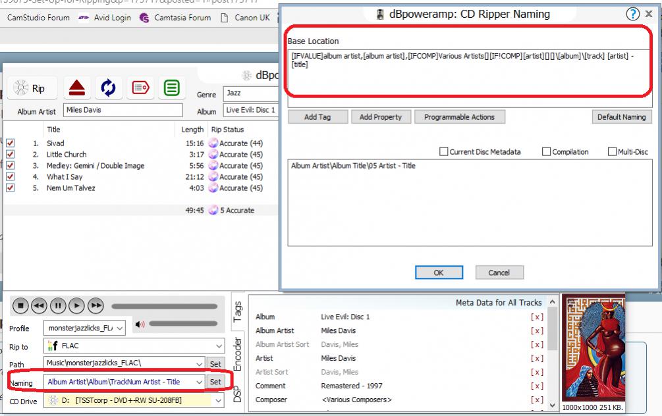Adjust the volume slider
662x416 pixels.
(183, 324)
